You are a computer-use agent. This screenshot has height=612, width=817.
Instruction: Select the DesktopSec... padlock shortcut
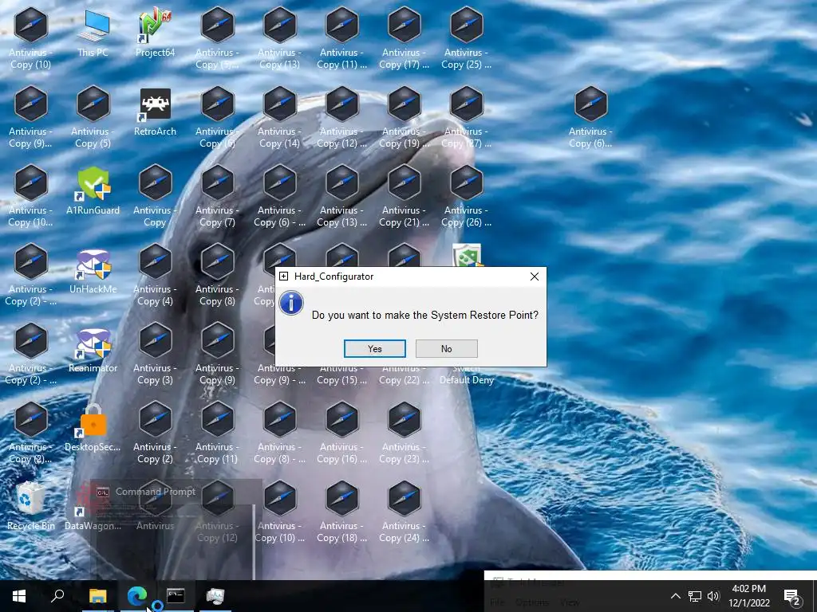[93, 428]
